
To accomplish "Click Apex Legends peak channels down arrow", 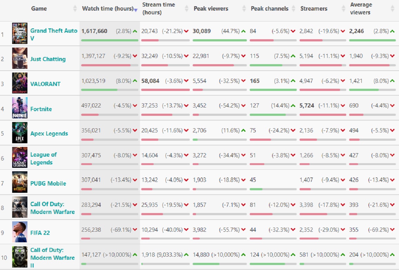I will coord(293,130).
